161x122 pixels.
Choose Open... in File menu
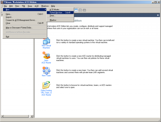[25, 14]
